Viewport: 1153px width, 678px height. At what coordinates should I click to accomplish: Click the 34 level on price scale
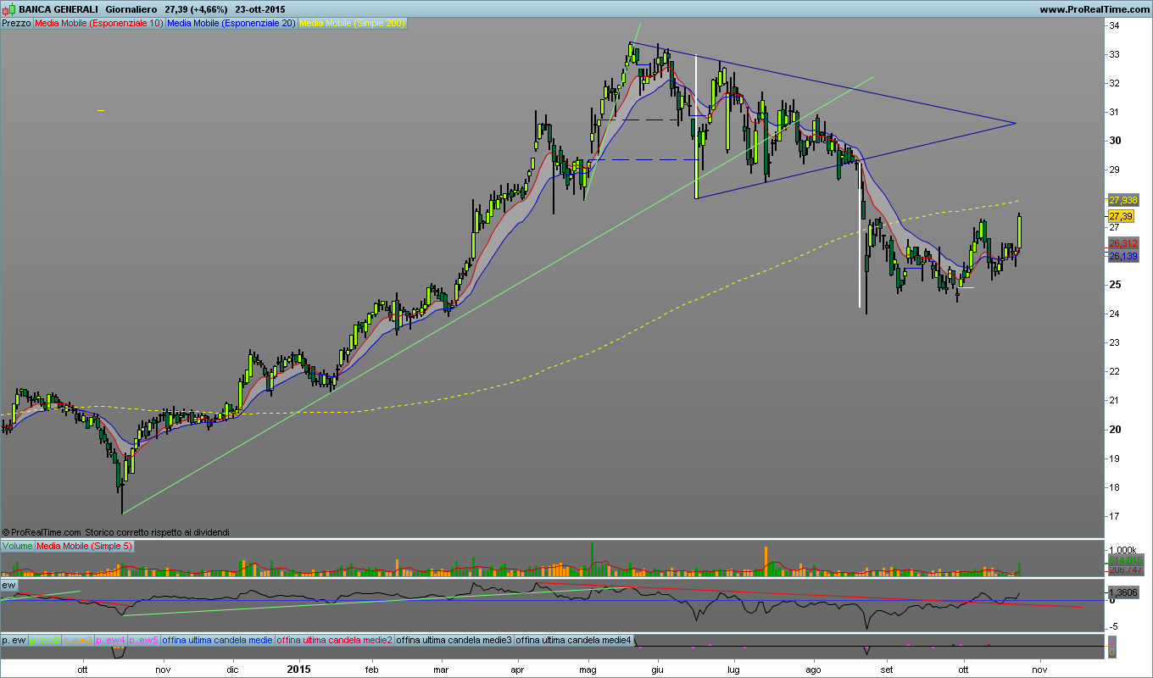tap(1115, 25)
